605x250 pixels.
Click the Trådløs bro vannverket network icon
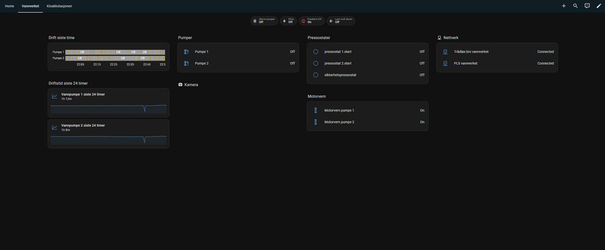click(445, 52)
